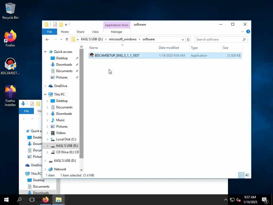273x205 pixels.
Task: Expand Desktop under This PC
Action: pos(47,101)
